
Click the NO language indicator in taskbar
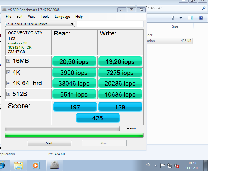click(x=147, y=165)
